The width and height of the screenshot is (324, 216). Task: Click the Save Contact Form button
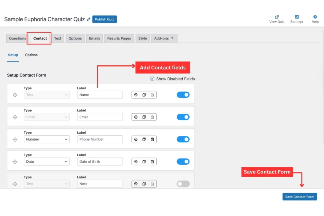299,197
